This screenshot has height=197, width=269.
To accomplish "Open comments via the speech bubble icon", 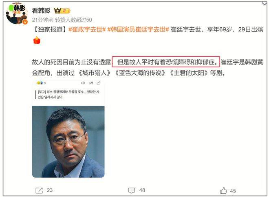I will 132,190.
